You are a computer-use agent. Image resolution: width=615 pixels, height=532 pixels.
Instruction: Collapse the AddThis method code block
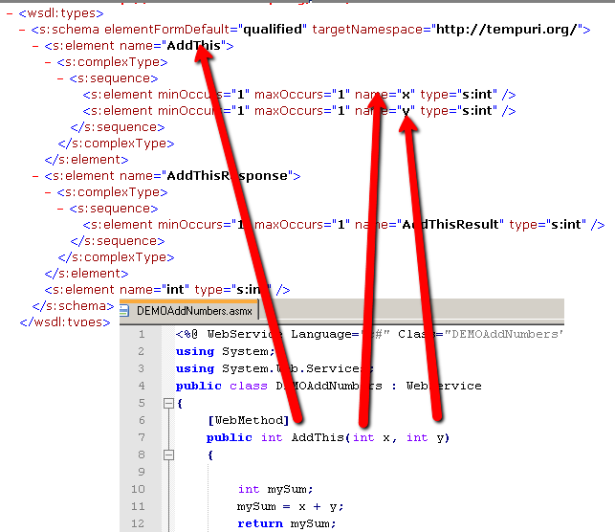[x=167, y=454]
